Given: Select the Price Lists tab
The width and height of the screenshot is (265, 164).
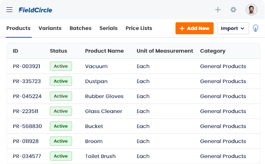Looking at the screenshot, I should point(139,28).
